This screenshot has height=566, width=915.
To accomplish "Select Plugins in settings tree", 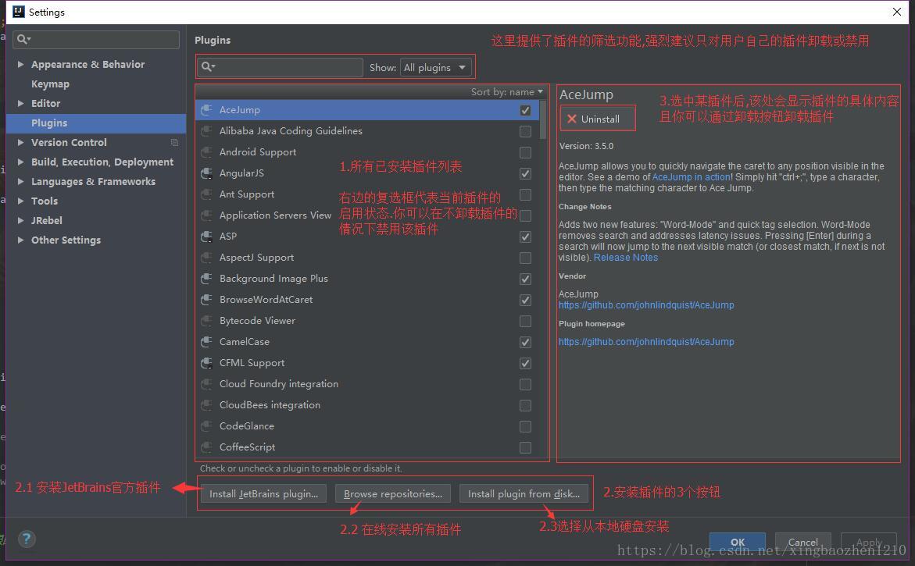I will pos(95,123).
